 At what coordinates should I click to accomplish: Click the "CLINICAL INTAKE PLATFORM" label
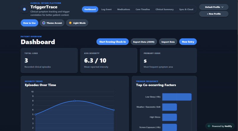click(x=46, y=3)
